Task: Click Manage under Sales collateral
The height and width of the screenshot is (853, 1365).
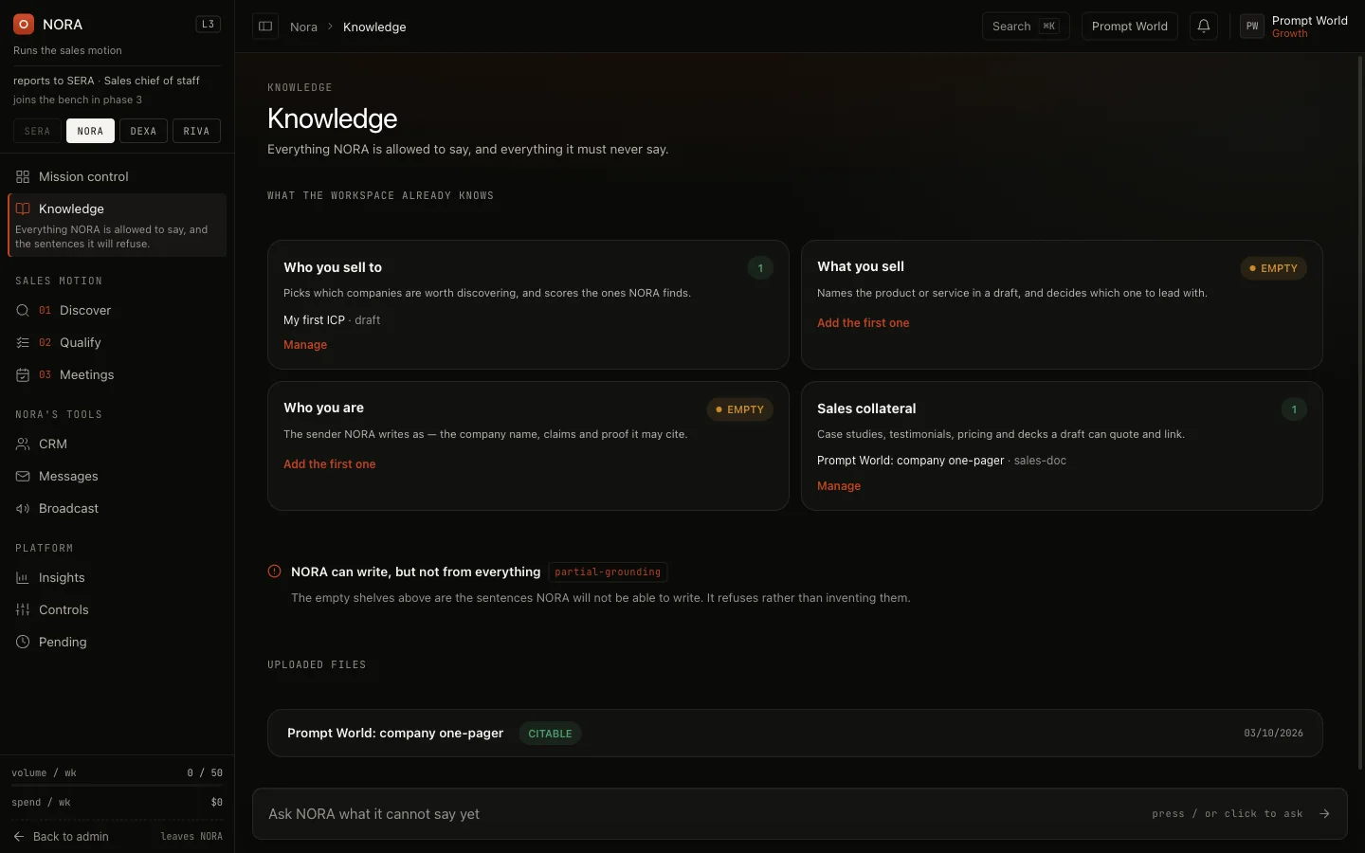Action: tap(839, 486)
